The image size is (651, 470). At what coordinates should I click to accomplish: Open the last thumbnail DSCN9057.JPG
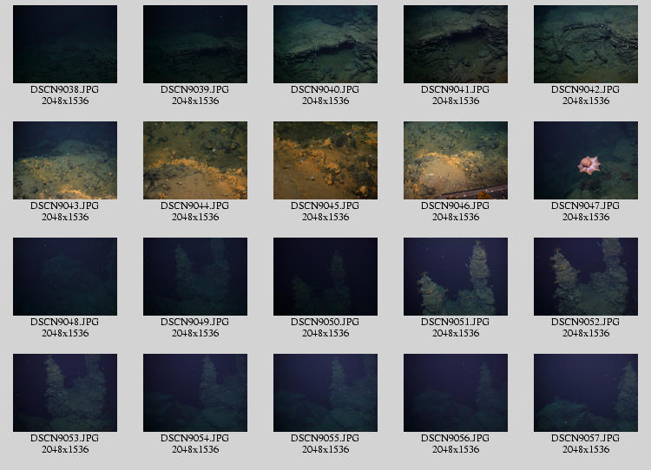click(586, 393)
